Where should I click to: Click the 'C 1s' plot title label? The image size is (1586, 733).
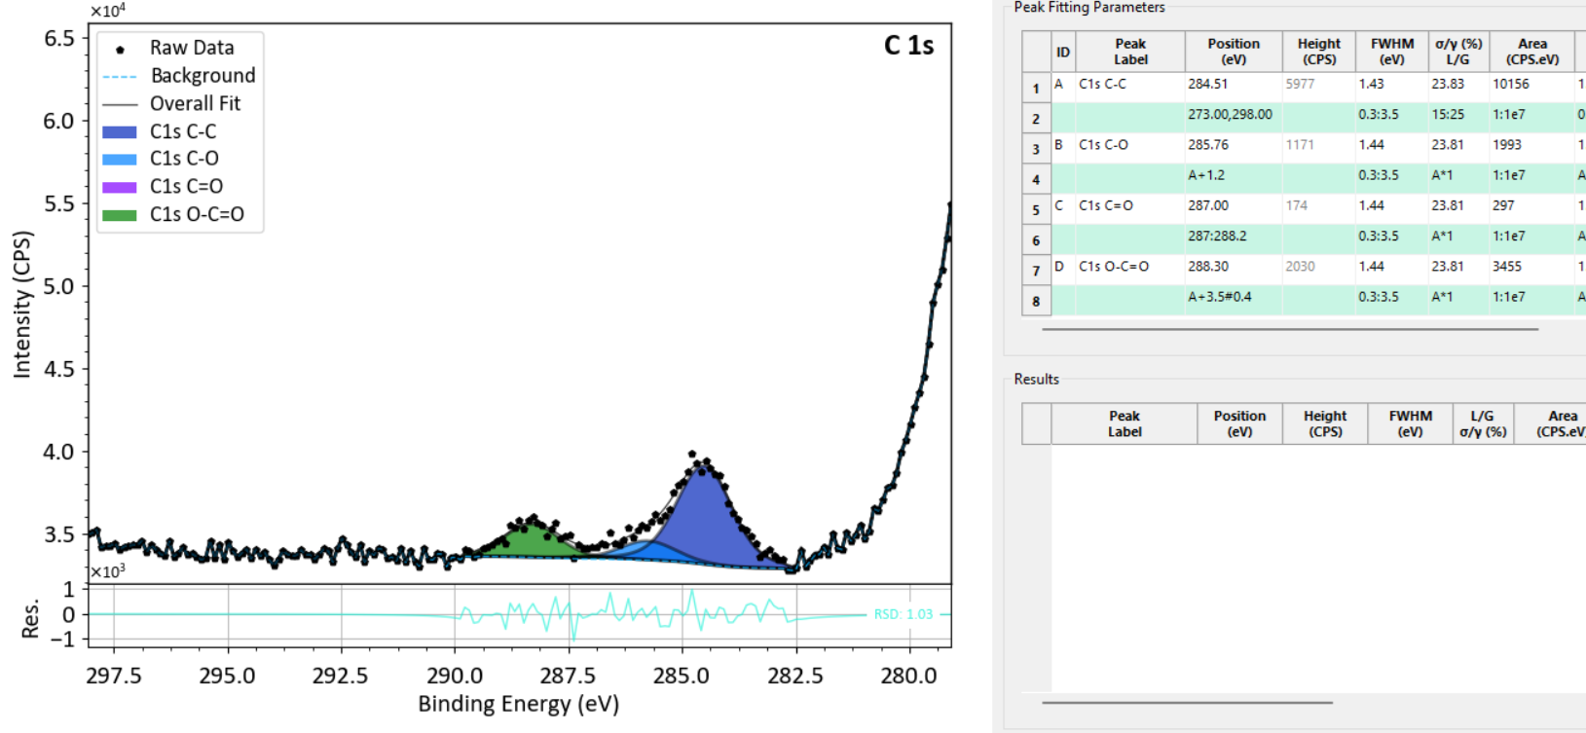click(908, 46)
